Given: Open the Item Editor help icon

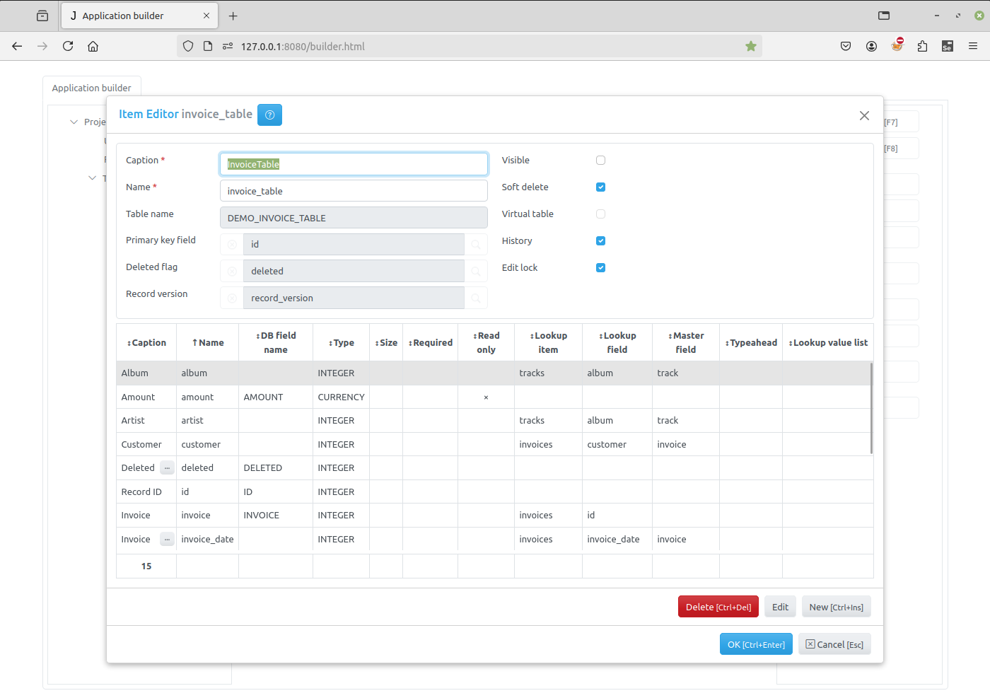Looking at the screenshot, I should point(269,115).
